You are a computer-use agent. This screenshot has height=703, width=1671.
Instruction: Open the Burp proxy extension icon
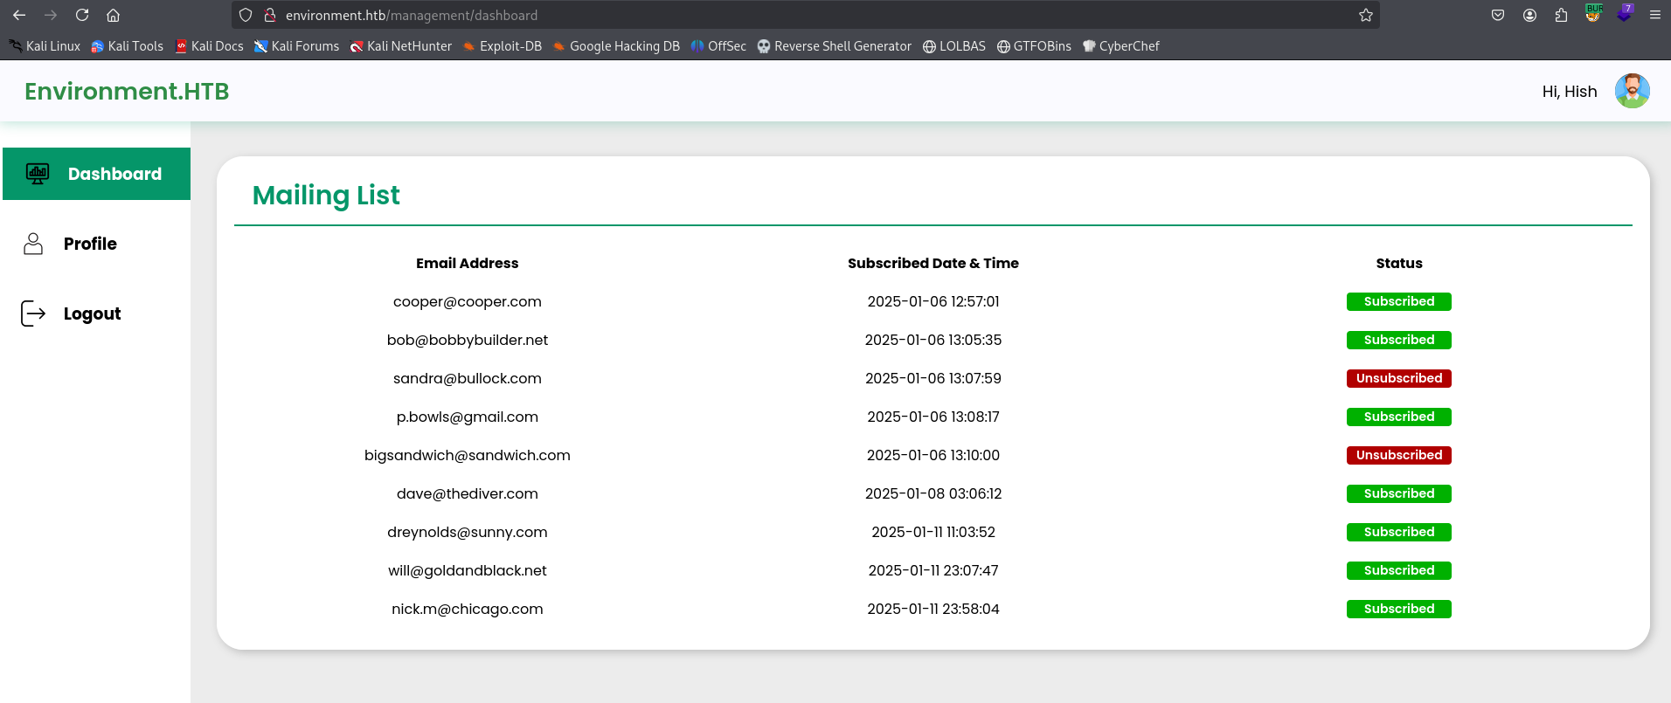point(1593,14)
